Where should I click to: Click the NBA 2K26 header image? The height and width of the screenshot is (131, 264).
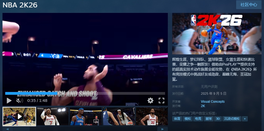pyautogui.click(x=217, y=34)
